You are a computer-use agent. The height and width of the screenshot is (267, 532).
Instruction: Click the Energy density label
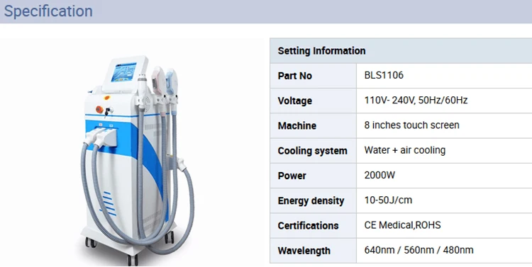click(x=311, y=200)
